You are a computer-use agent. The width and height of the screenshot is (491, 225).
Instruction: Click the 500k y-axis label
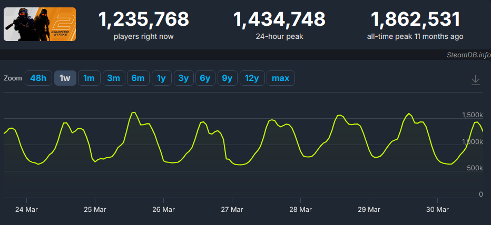475,168
